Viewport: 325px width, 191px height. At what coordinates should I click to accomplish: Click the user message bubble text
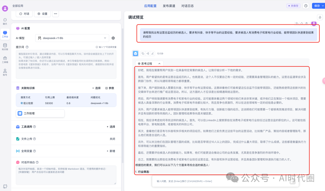pyautogui.click(x=228, y=35)
